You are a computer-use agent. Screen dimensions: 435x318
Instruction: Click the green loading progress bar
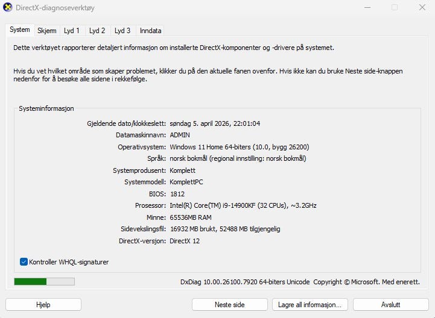click(x=45, y=282)
